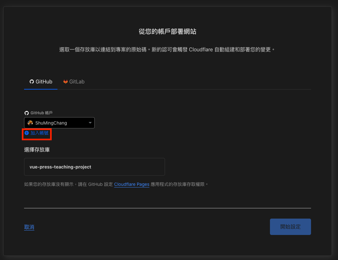The width and height of the screenshot is (338, 260).
Task: Switch to the GitHub tab
Action: click(x=41, y=82)
